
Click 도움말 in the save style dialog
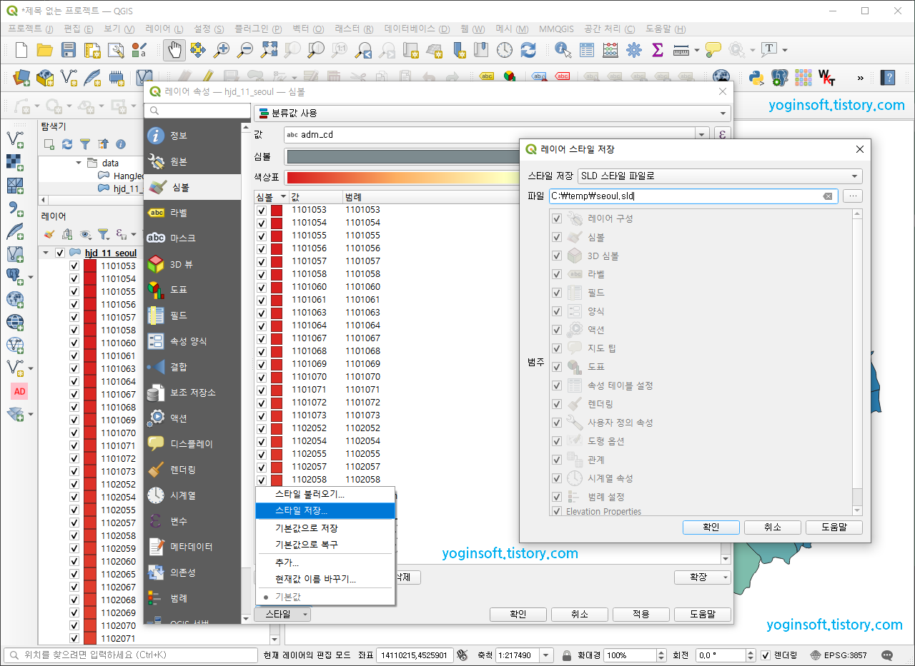(x=834, y=528)
